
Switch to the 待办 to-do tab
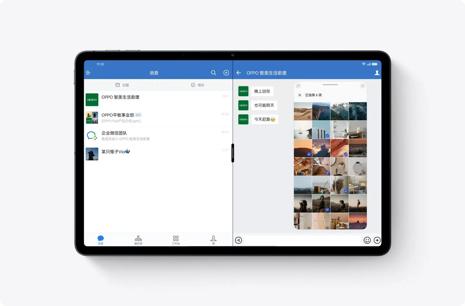197,85
